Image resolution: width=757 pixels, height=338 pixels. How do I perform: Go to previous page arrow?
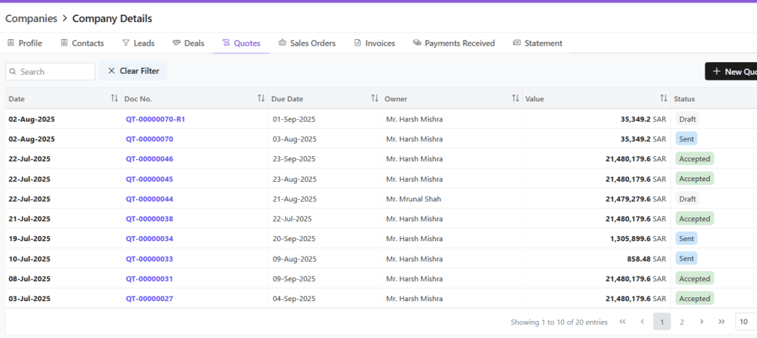pyautogui.click(x=642, y=322)
